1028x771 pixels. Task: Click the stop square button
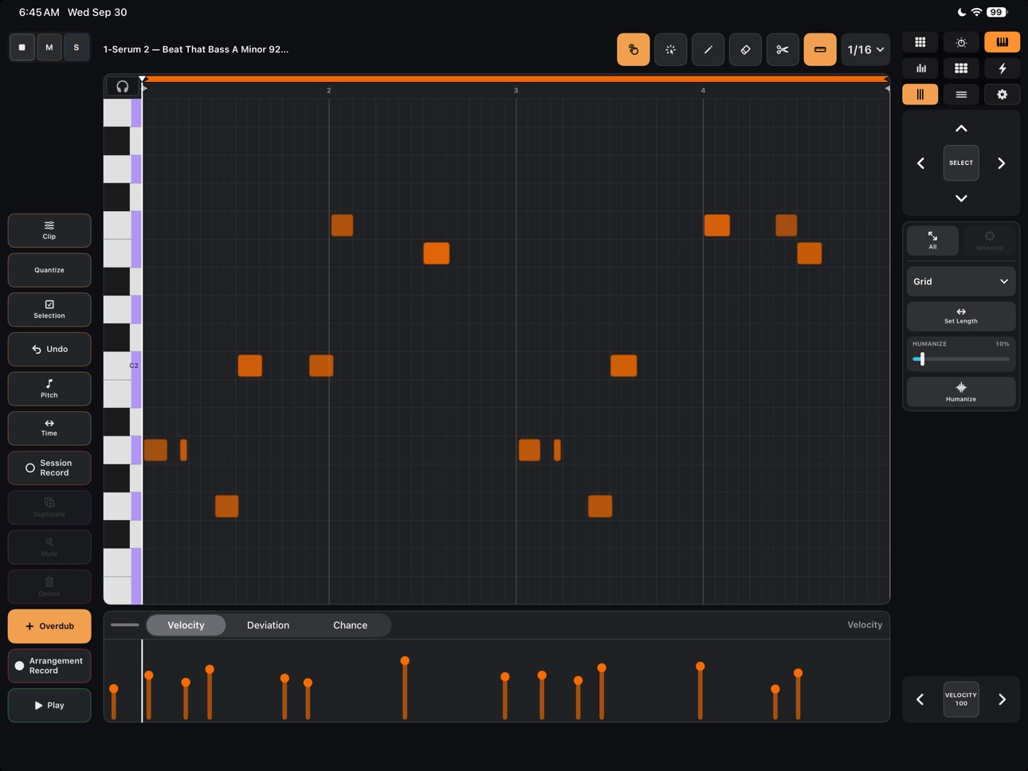tap(22, 48)
